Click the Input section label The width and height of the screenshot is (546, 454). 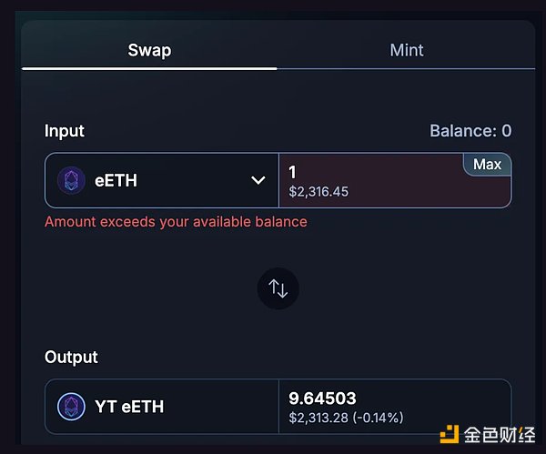pos(64,131)
